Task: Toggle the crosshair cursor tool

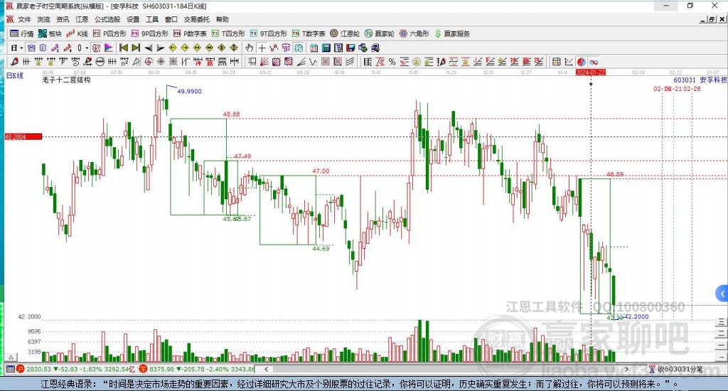Action: coord(262,48)
